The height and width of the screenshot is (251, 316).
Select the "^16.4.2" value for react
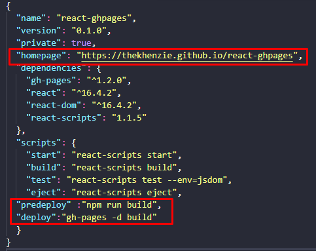pyautogui.click(x=94, y=93)
